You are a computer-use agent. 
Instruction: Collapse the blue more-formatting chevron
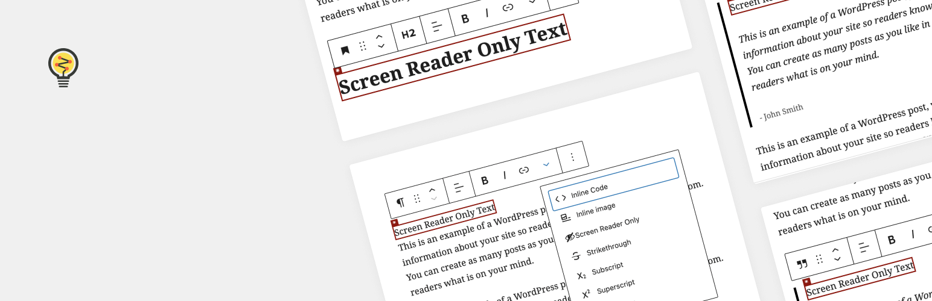(546, 164)
